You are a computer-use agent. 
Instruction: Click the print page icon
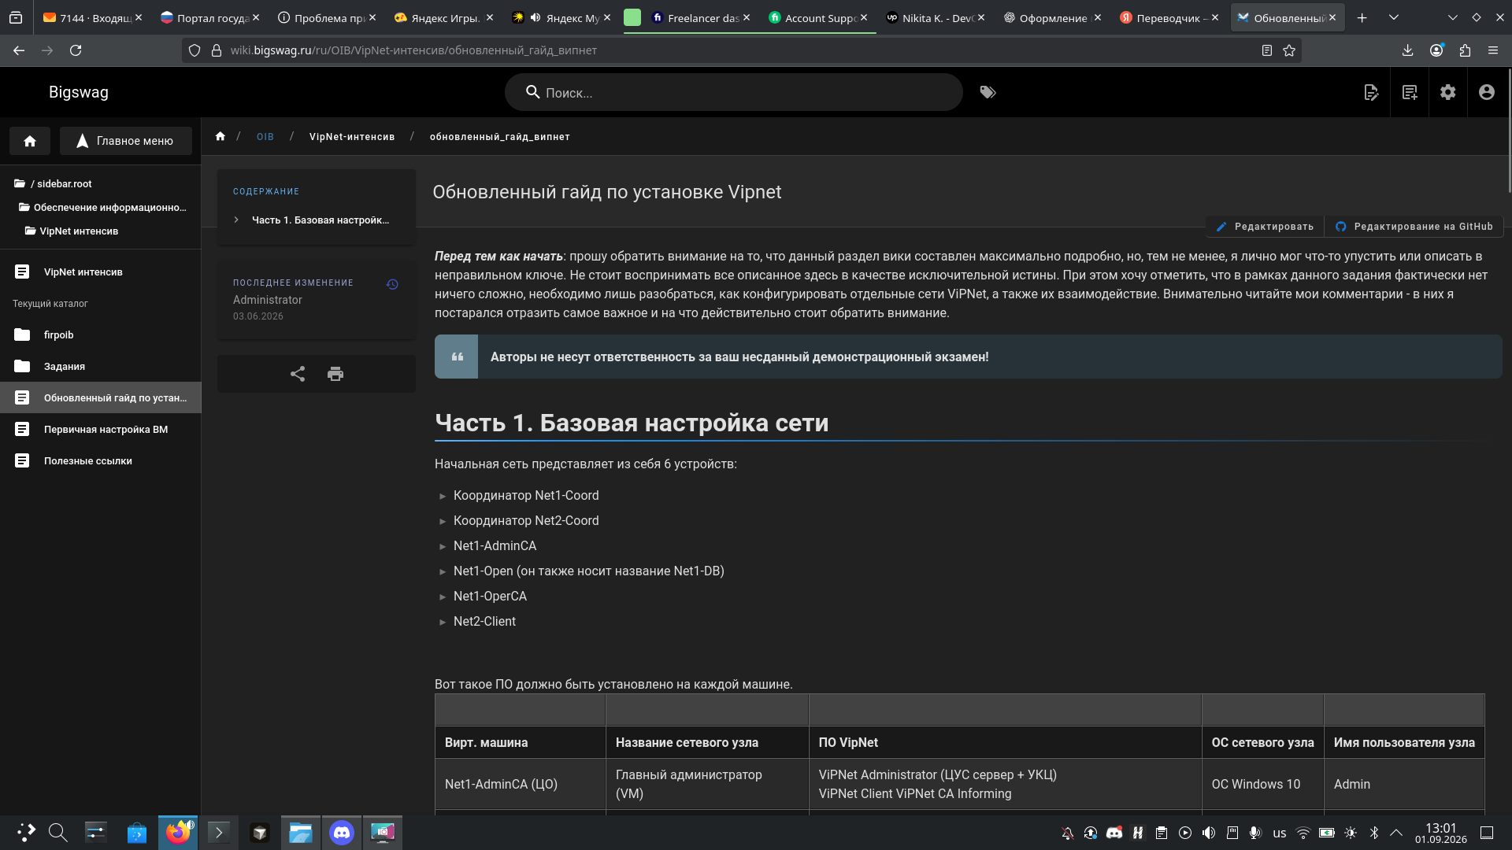click(335, 374)
